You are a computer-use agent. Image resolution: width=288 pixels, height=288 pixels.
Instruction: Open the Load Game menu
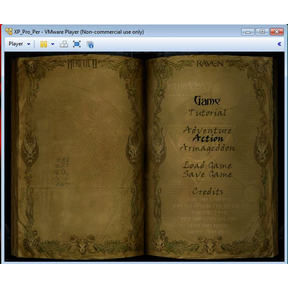tap(207, 165)
